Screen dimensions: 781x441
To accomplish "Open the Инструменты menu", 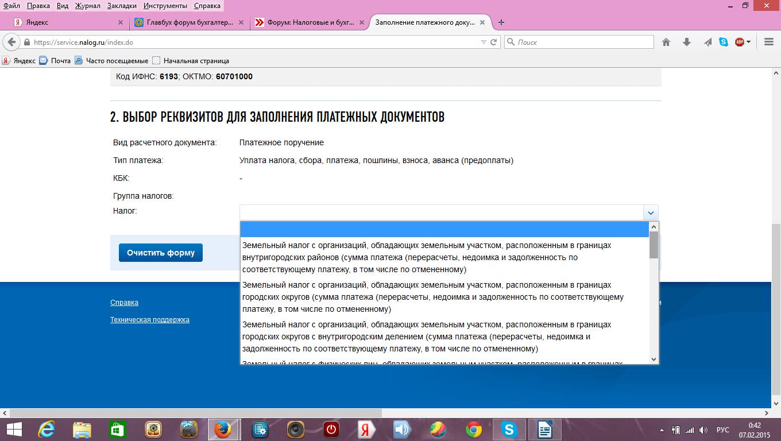I will 165,6.
